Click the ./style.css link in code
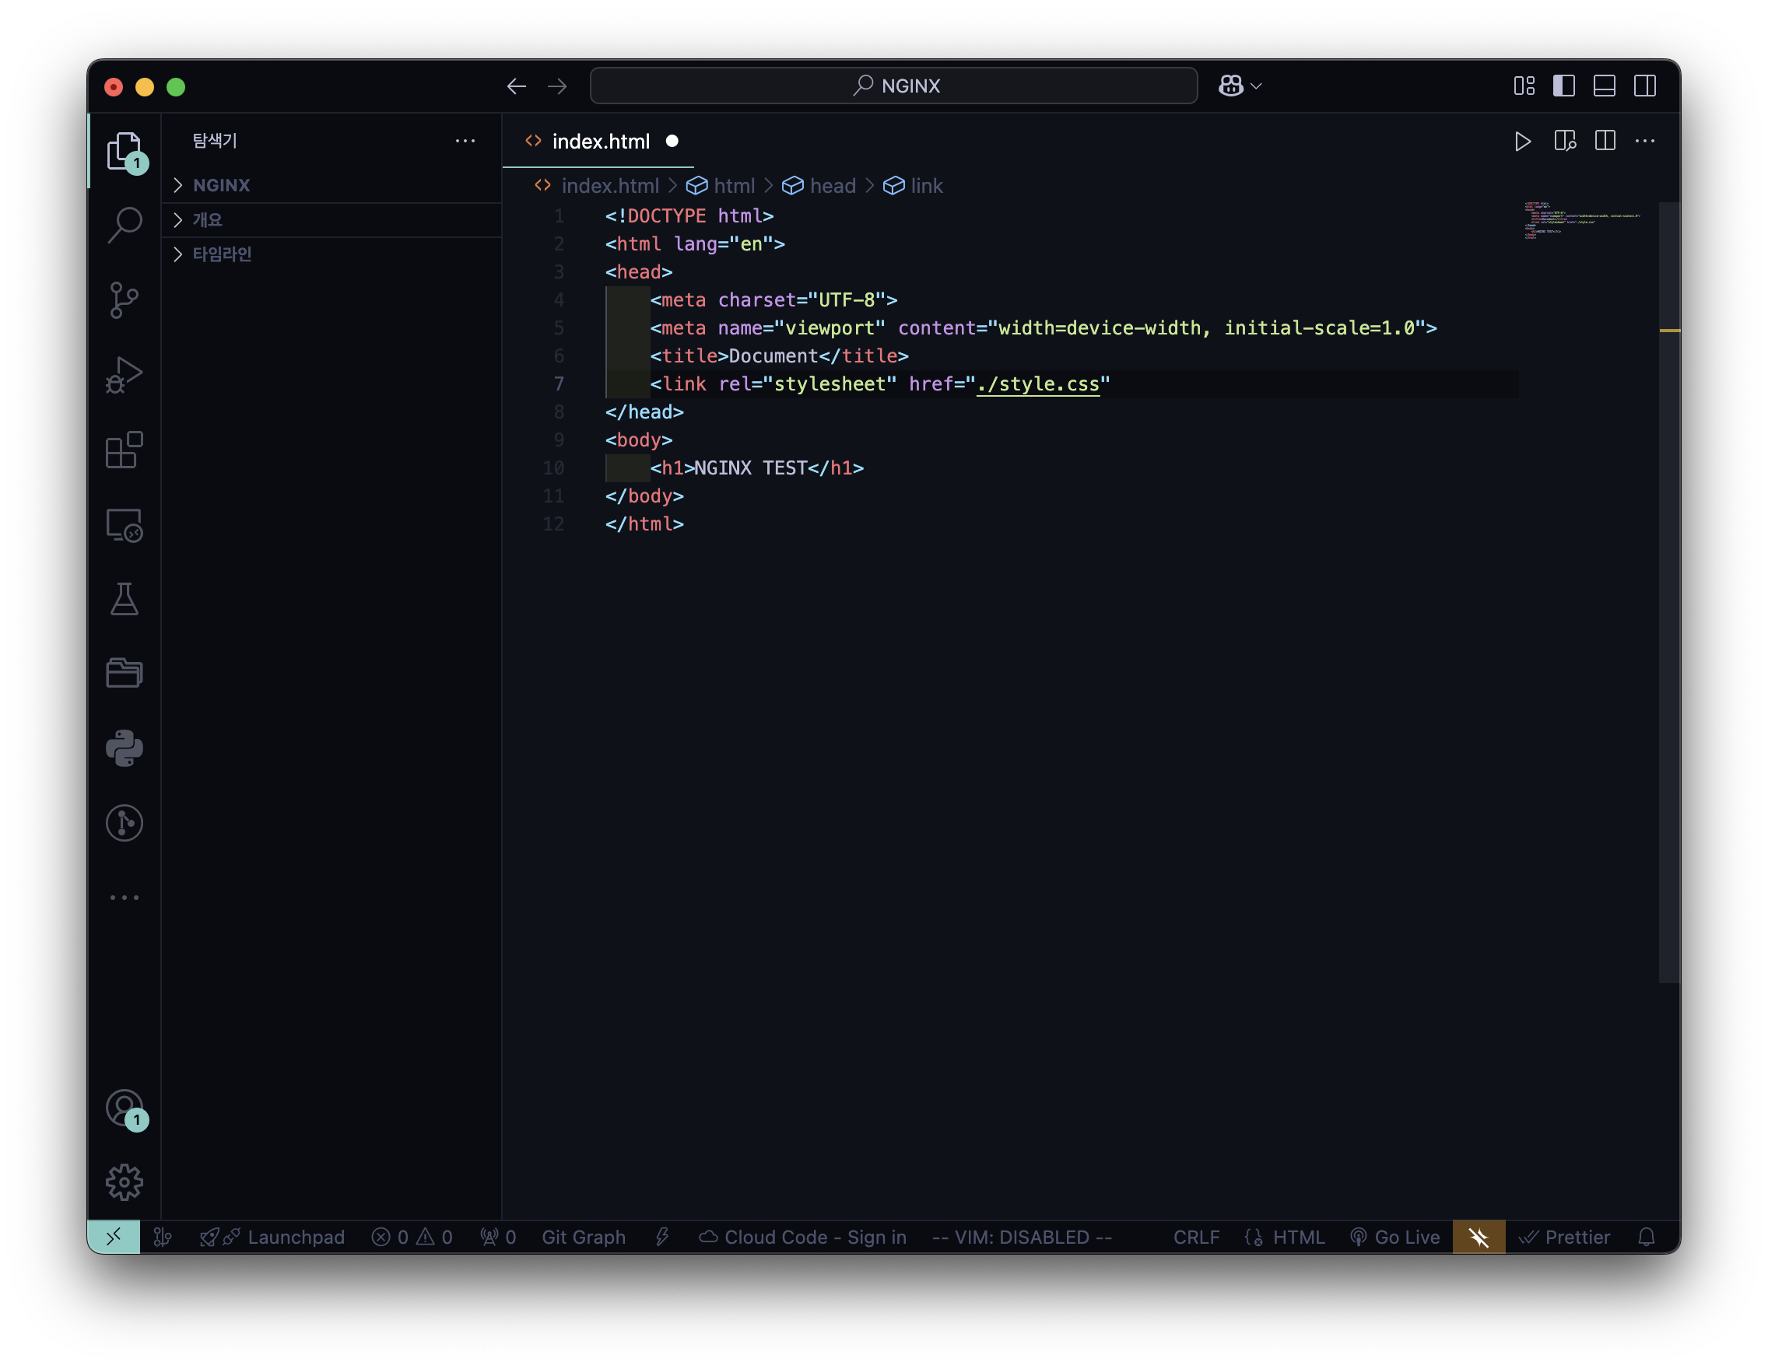The height and width of the screenshot is (1369, 1768). point(1038,384)
